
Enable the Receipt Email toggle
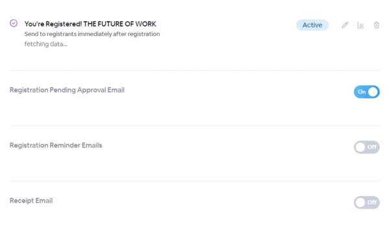(x=367, y=203)
